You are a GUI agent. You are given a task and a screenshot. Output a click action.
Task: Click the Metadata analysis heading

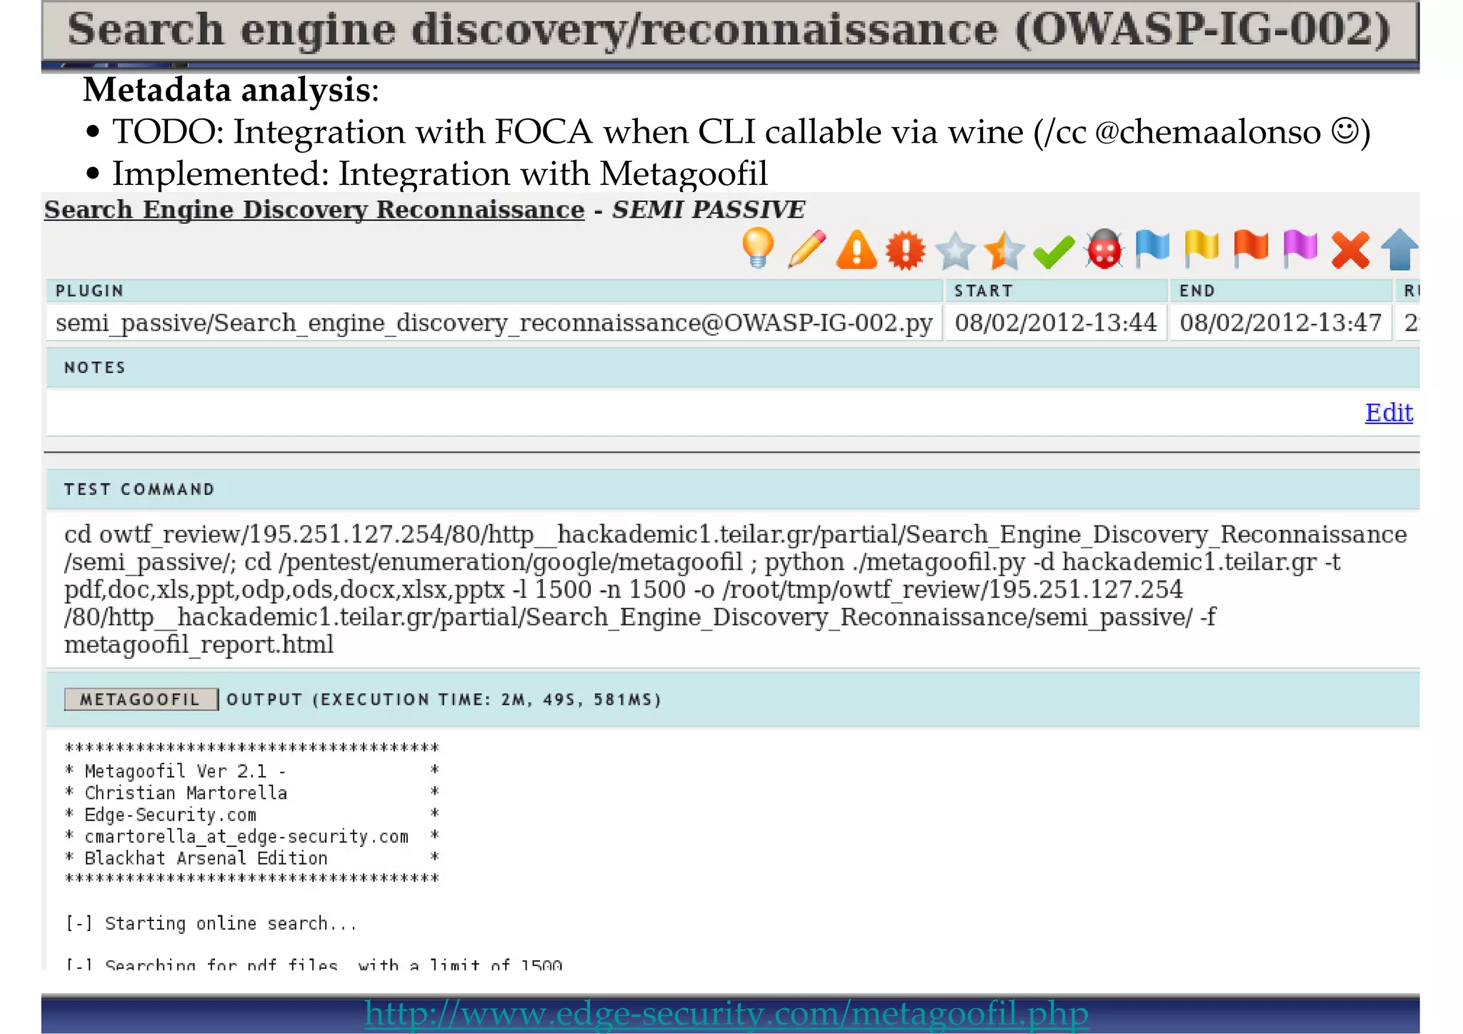click(231, 90)
